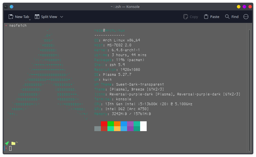Minimize window with yellow circle button

(239, 7)
